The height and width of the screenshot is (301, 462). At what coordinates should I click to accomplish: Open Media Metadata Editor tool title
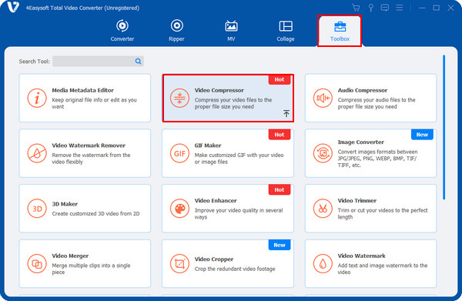pyautogui.click(x=83, y=90)
